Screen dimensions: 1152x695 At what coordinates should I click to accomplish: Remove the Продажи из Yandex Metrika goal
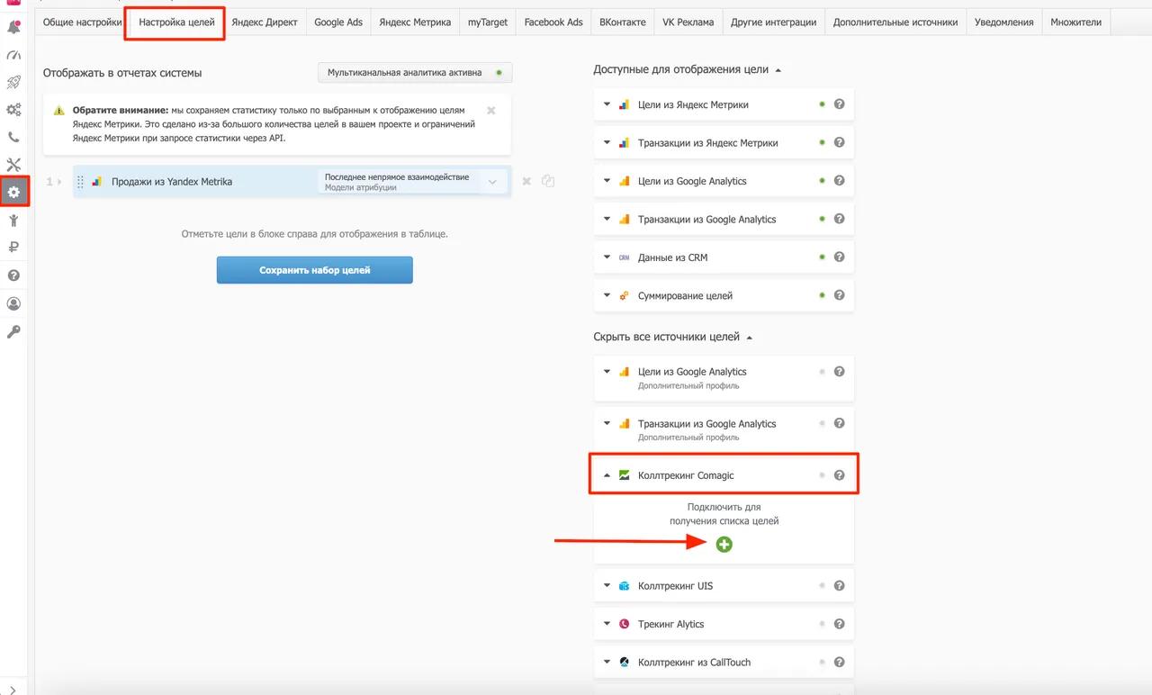click(x=526, y=181)
